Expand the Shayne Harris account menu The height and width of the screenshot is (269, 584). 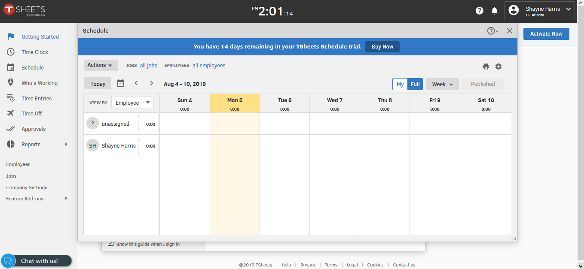click(x=569, y=9)
